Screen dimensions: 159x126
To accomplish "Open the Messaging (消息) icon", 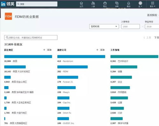I will point(117,4).
